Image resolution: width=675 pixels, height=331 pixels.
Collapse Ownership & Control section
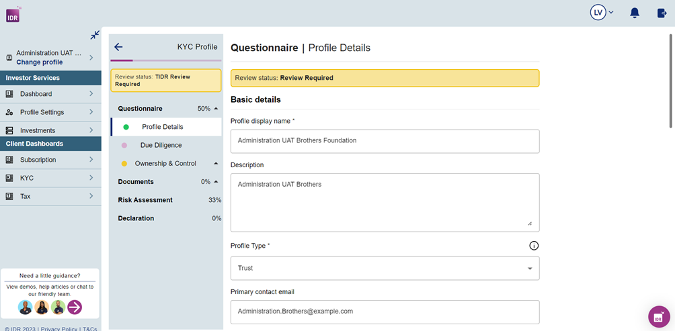point(216,164)
